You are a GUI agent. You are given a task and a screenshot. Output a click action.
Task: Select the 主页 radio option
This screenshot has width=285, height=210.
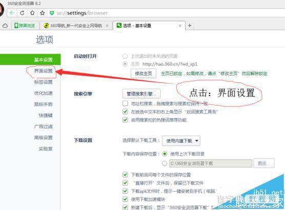(125, 64)
